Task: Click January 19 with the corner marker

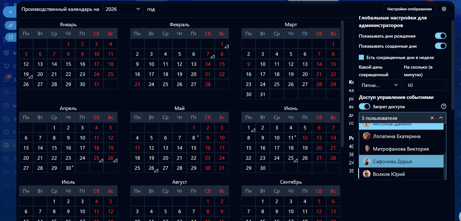Action: [x=26, y=74]
